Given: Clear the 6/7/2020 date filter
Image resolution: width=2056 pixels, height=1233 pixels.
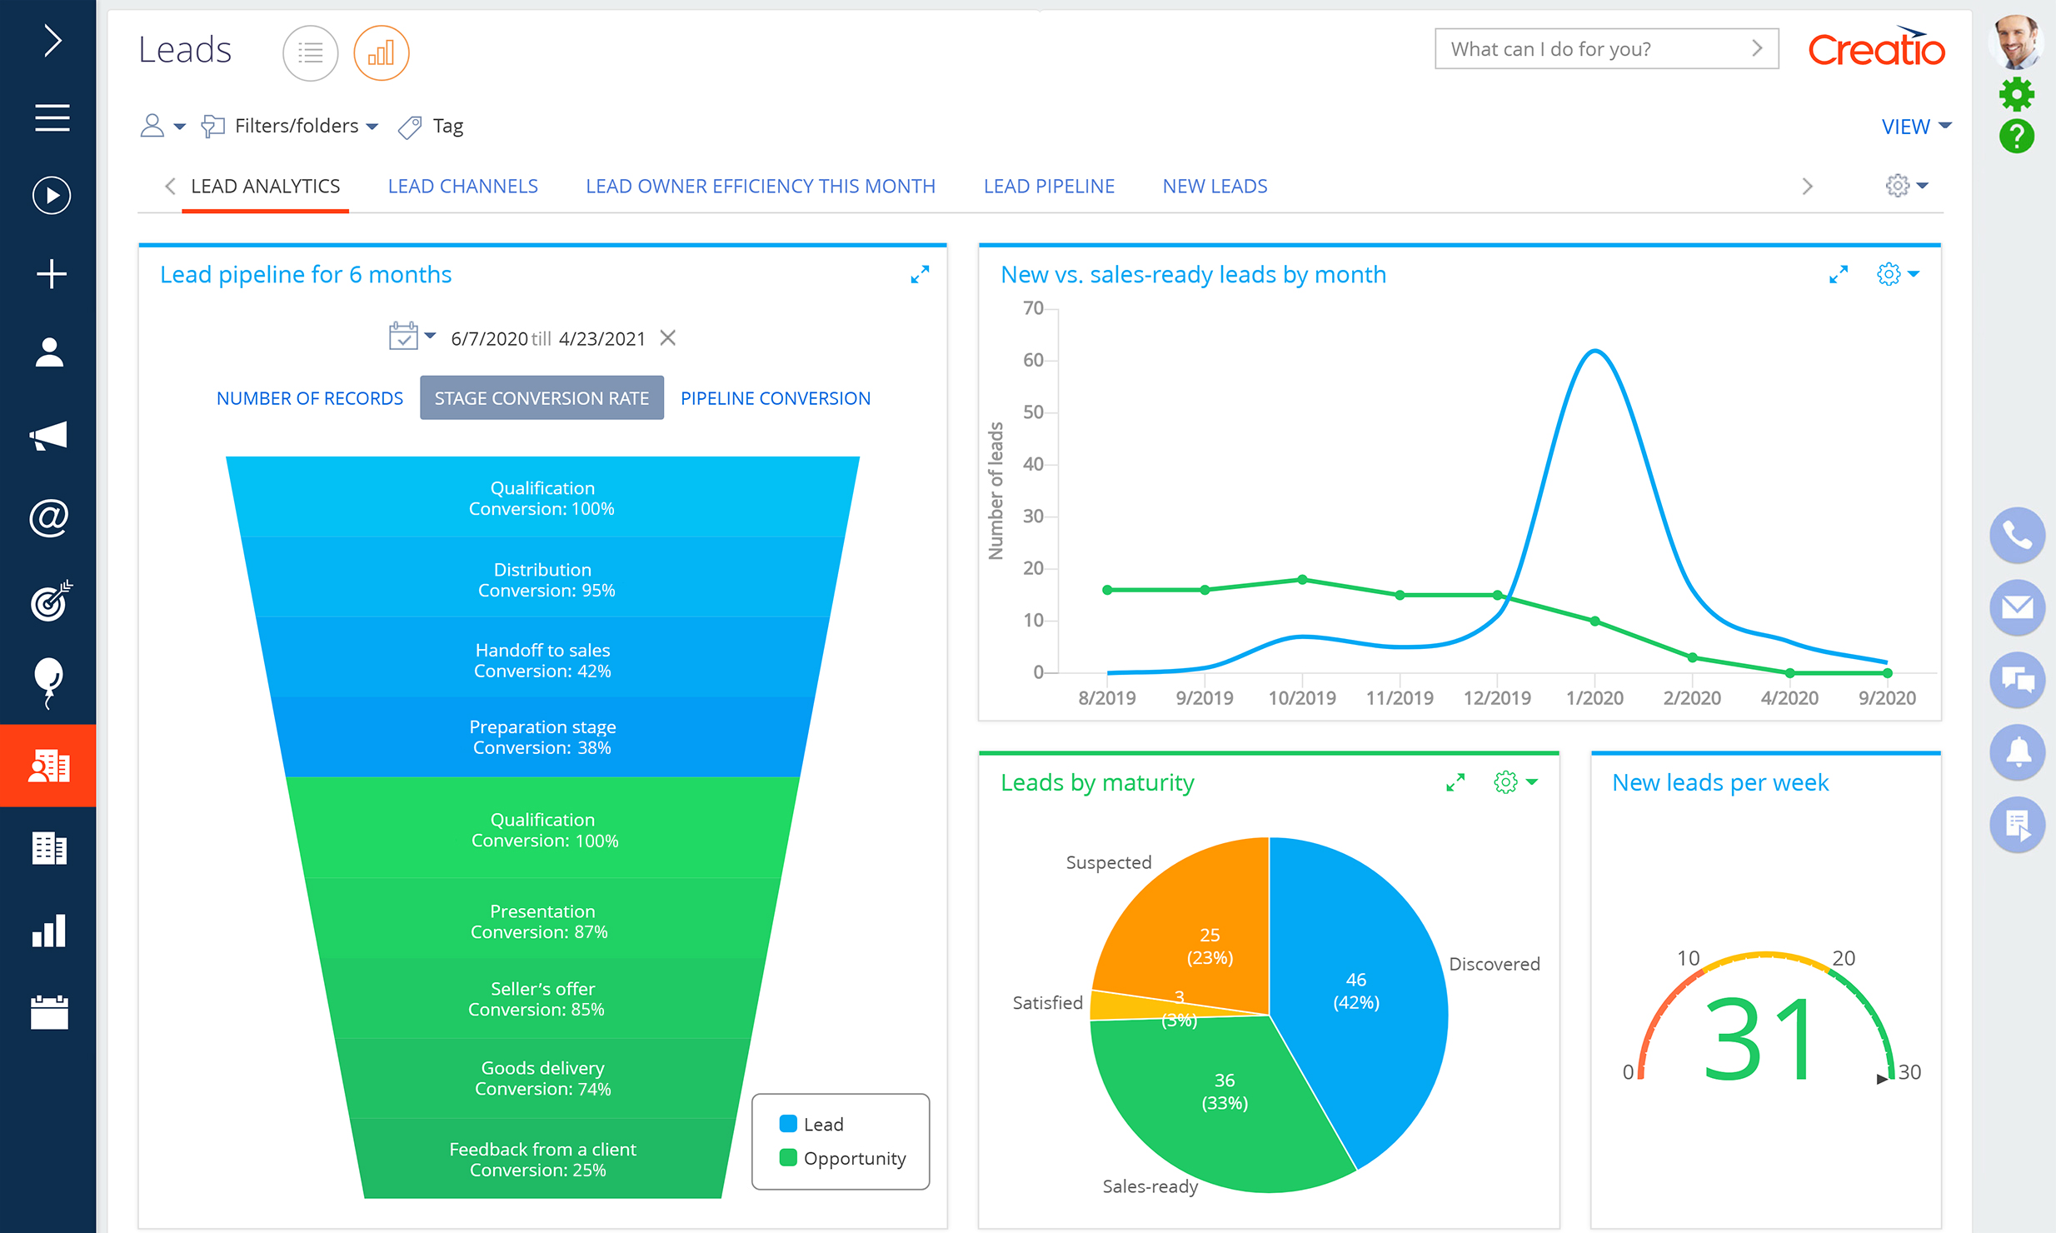Looking at the screenshot, I should 668,338.
